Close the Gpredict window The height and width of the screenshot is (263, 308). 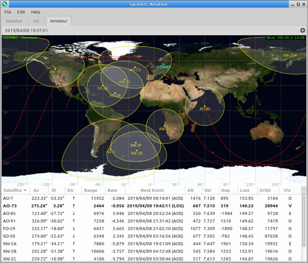coord(304,4)
